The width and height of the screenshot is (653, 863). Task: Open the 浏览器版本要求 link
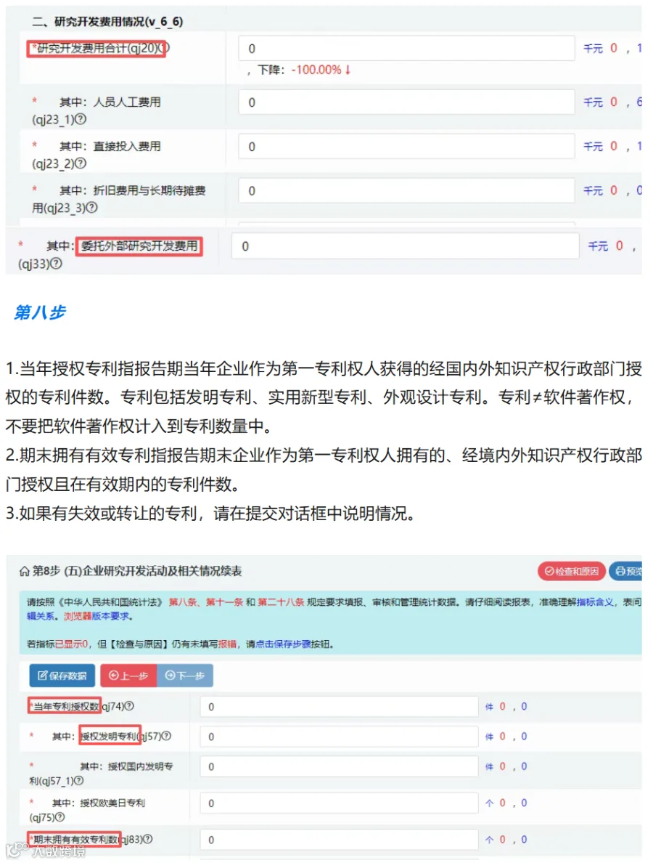pyautogui.click(x=96, y=617)
